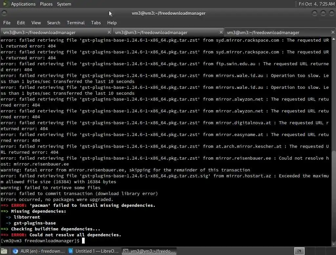The width and height of the screenshot is (336, 255).
Task: Minimize the terminal window
Action: point(315,13)
